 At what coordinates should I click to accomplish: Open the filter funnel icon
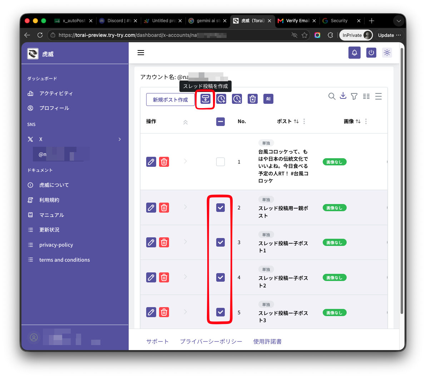354,96
